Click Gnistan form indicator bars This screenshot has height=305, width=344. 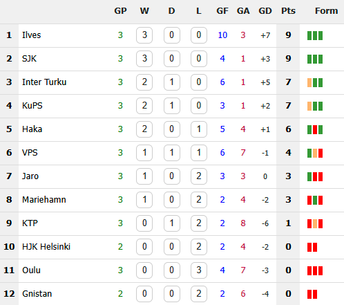coord(312,294)
